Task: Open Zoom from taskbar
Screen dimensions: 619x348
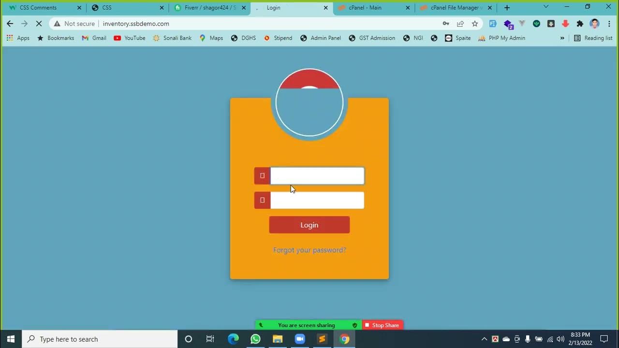Action: click(x=300, y=339)
